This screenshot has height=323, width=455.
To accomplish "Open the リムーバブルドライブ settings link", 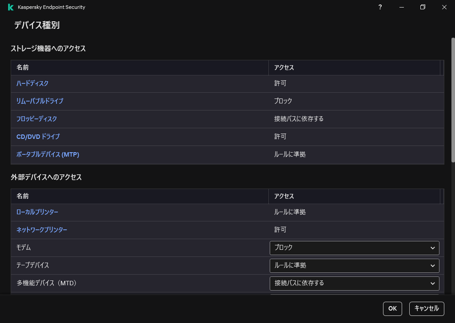I will (40, 101).
